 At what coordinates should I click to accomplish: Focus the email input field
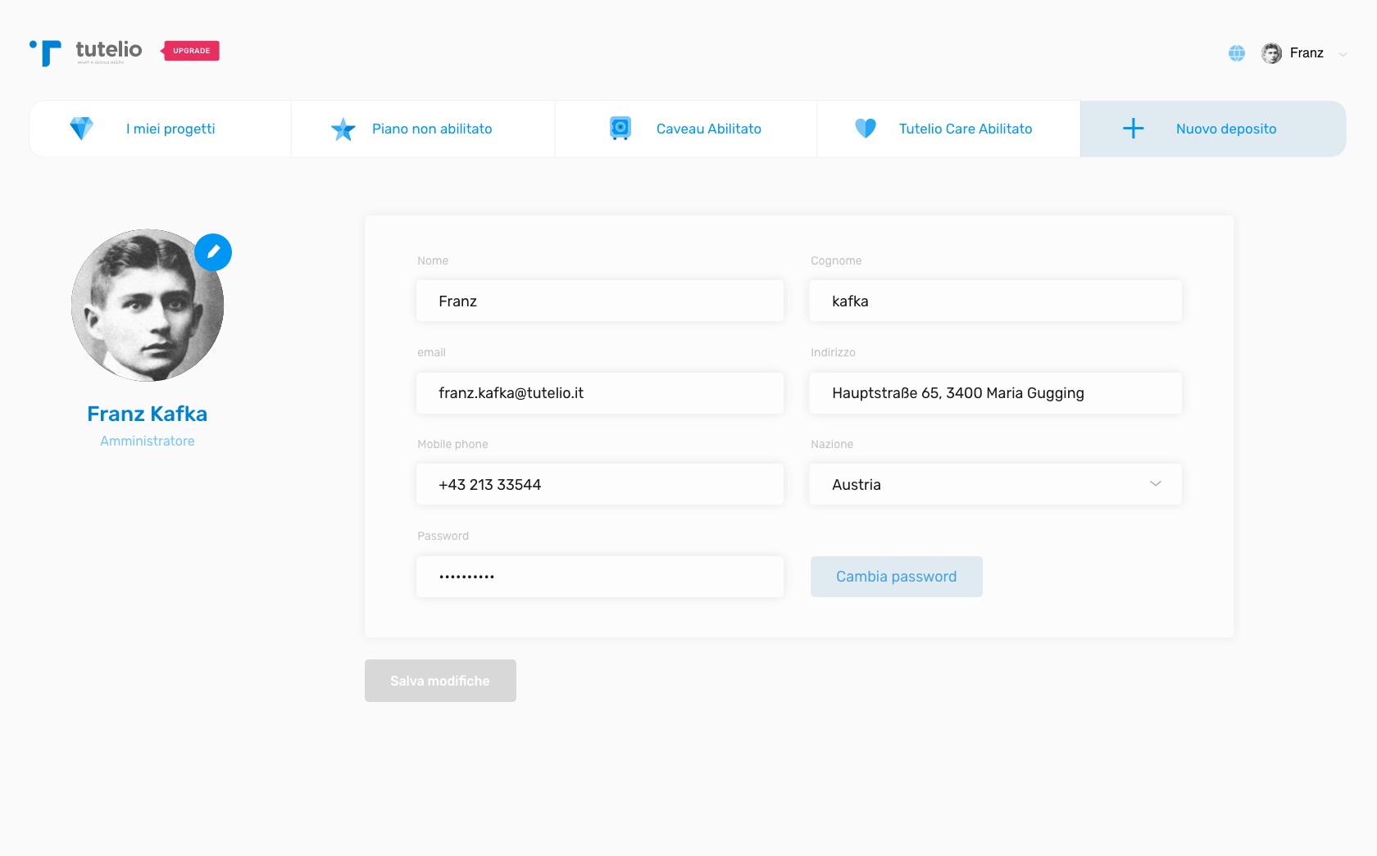point(599,393)
